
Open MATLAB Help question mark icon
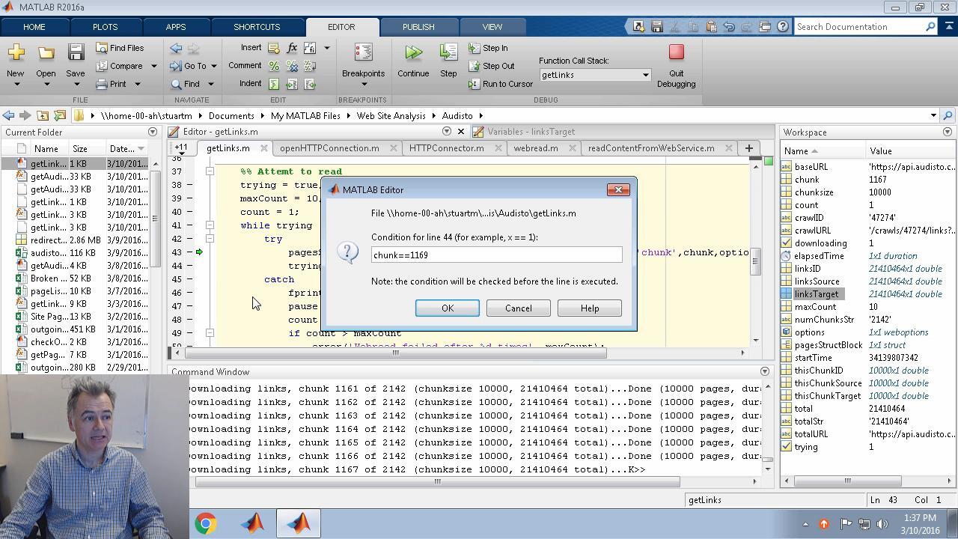coord(783,27)
